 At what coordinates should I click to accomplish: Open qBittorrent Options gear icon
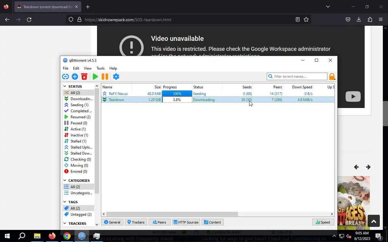tap(116, 77)
